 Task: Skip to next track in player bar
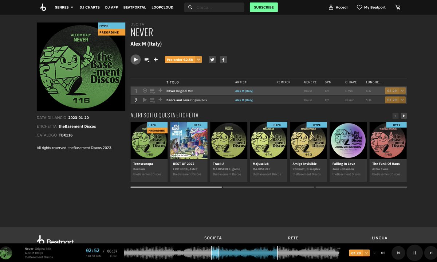point(431,253)
